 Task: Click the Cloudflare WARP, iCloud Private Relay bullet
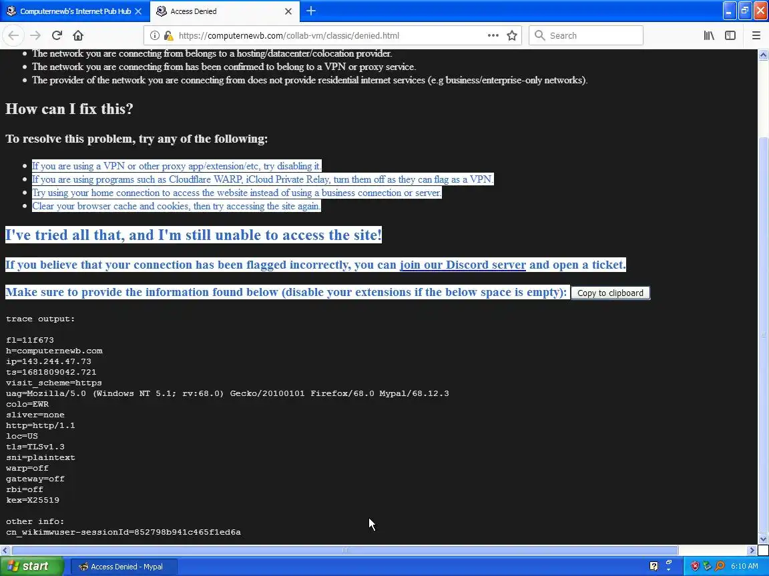[x=263, y=179]
